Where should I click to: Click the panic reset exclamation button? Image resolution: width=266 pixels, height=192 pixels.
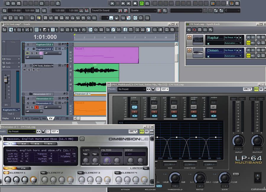tap(147, 3)
